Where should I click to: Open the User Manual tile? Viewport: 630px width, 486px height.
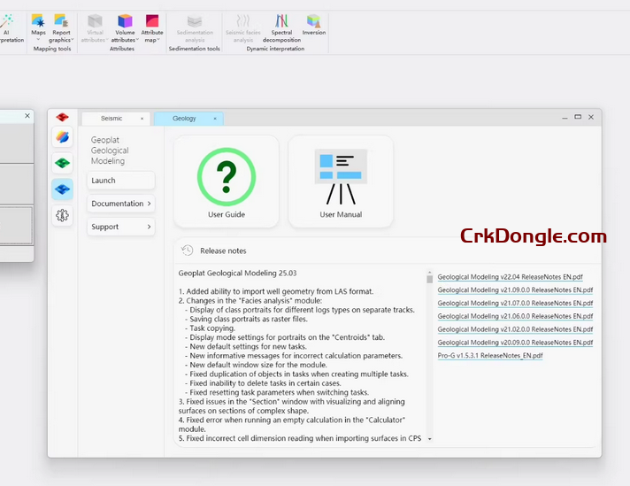coord(341,181)
